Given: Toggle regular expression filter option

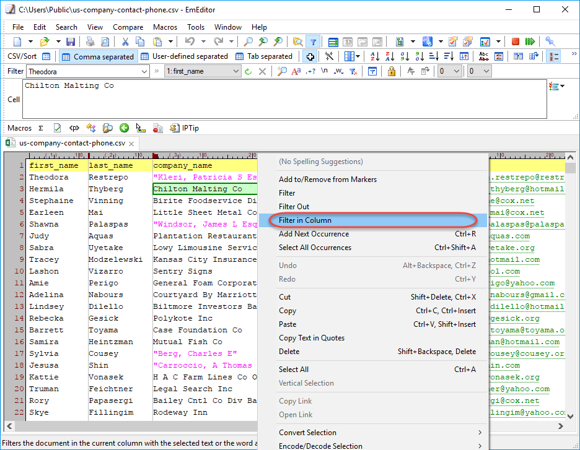Looking at the screenshot, I should pos(310,71).
